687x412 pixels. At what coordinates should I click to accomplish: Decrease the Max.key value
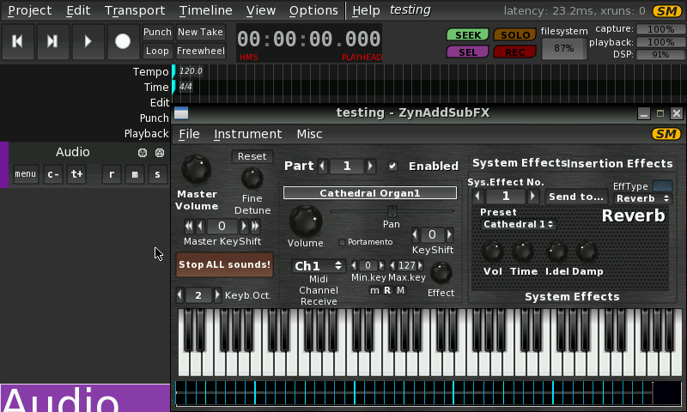pyautogui.click(x=392, y=265)
